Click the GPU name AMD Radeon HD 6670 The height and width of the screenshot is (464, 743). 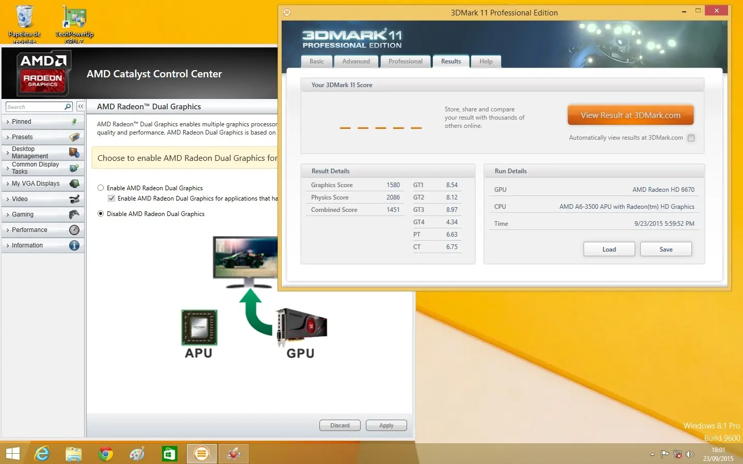[x=664, y=190]
